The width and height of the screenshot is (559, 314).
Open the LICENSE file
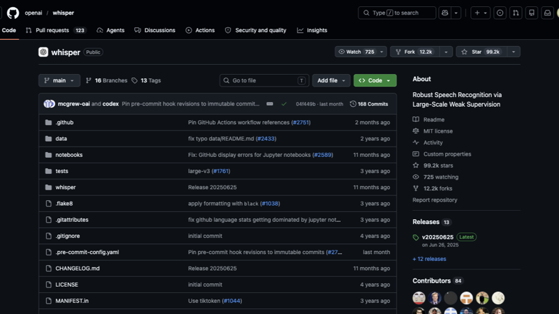point(66,285)
